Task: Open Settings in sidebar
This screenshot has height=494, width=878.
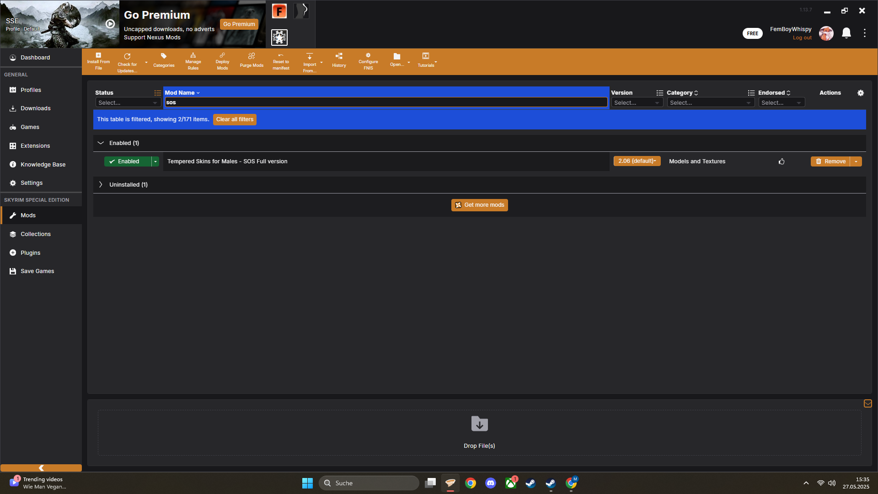Action: 41,183
